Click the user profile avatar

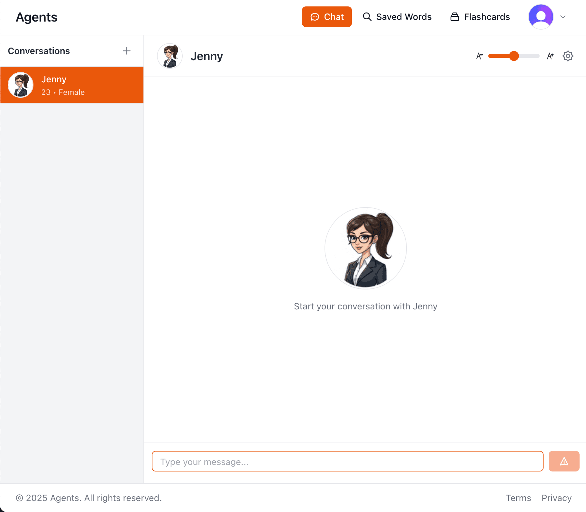pos(541,17)
